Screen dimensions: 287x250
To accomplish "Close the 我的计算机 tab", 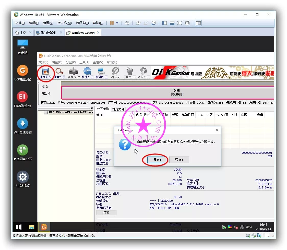I will point(61,32).
